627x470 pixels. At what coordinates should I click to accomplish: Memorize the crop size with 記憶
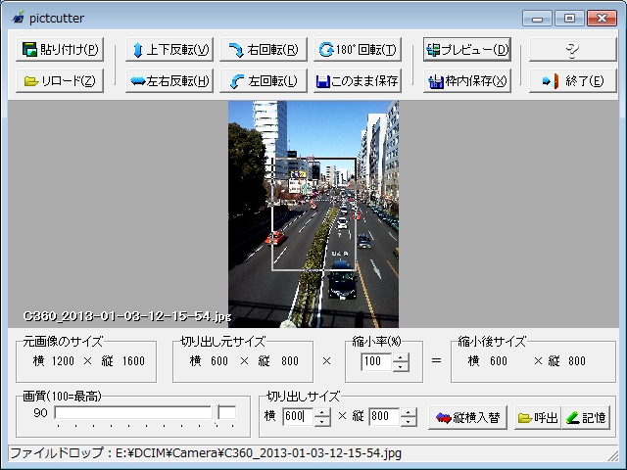pyautogui.click(x=586, y=418)
